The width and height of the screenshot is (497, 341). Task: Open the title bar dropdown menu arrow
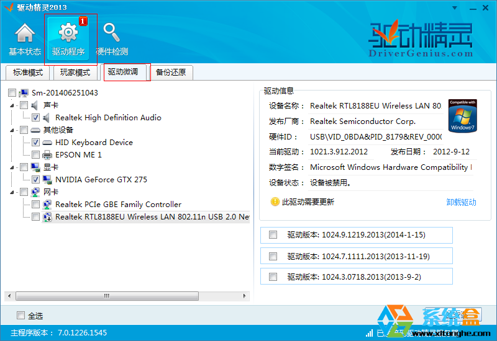coord(455,8)
